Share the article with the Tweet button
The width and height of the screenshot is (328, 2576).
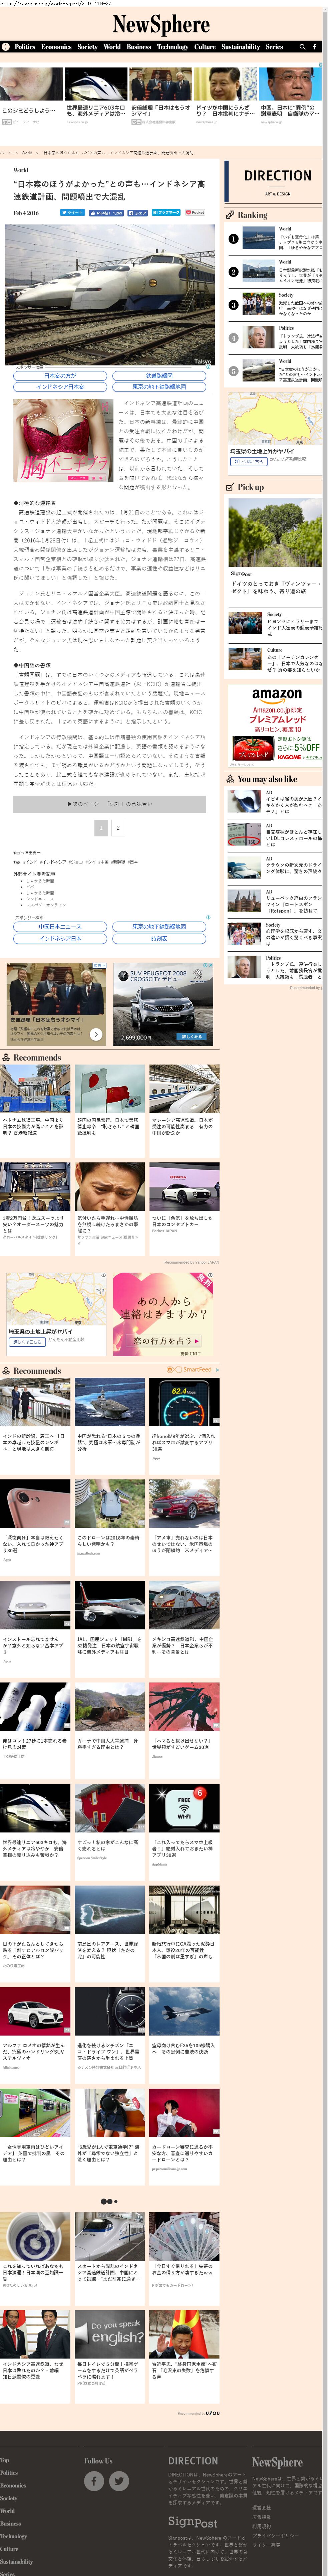[72, 212]
